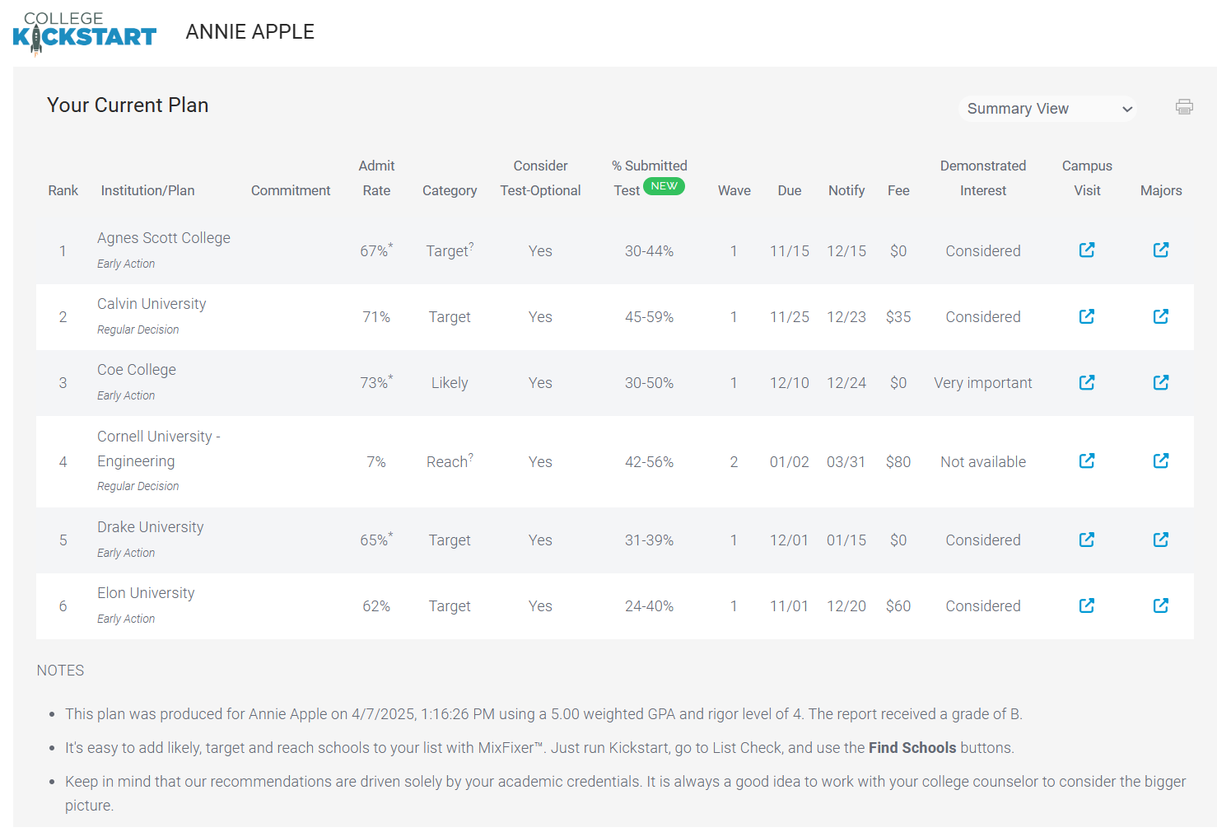Click the Due column header

point(790,190)
